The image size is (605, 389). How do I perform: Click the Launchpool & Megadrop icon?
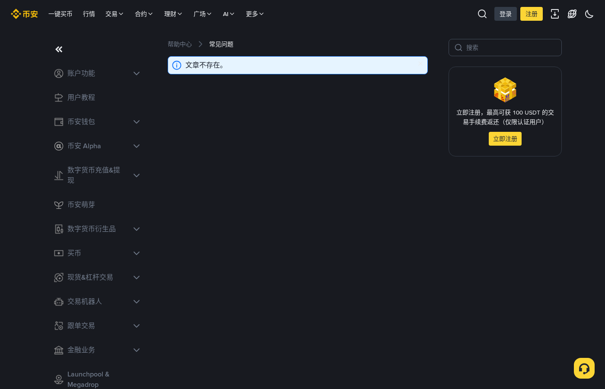[59, 379]
